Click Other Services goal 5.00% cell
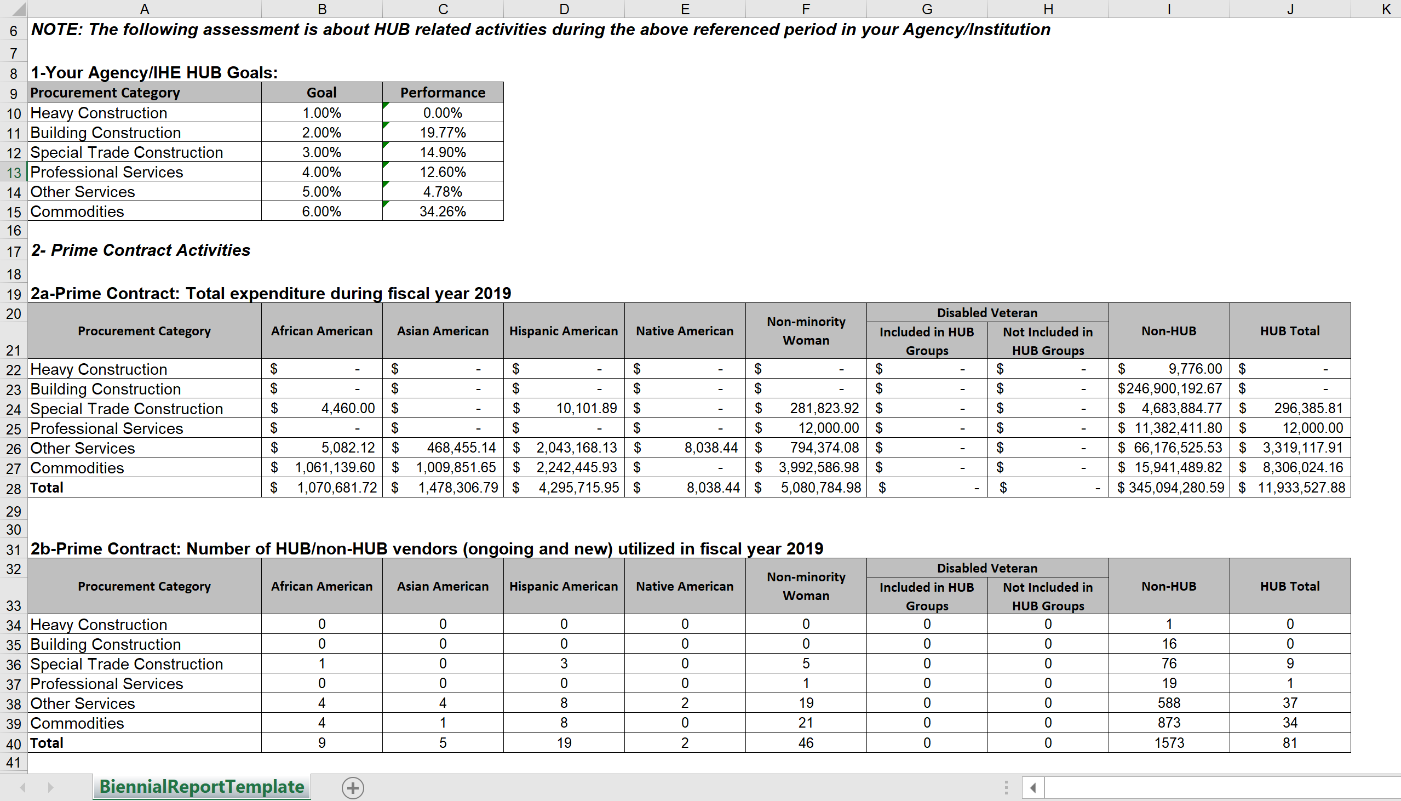 (322, 192)
